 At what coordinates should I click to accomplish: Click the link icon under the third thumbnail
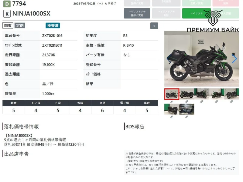tap(201, 102)
